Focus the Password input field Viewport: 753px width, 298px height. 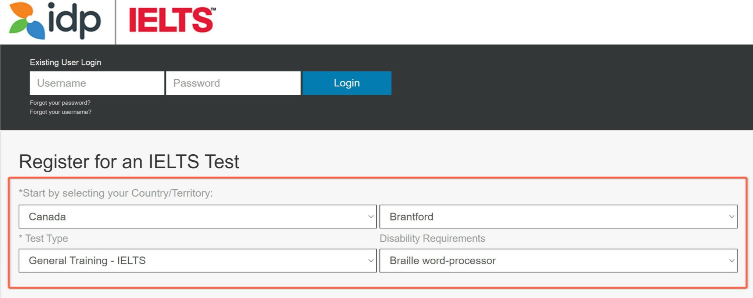tap(233, 83)
